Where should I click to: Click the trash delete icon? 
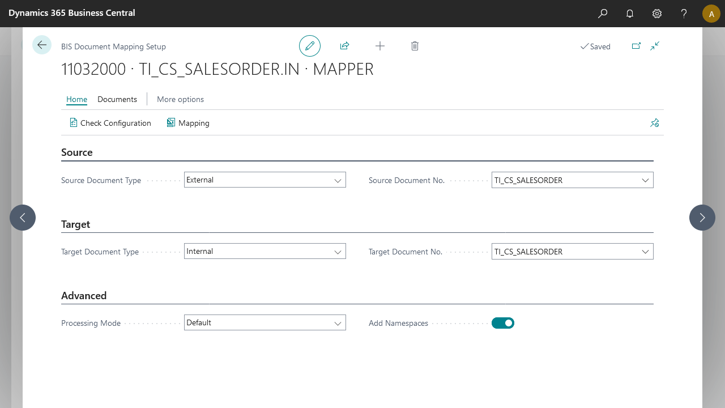click(415, 46)
